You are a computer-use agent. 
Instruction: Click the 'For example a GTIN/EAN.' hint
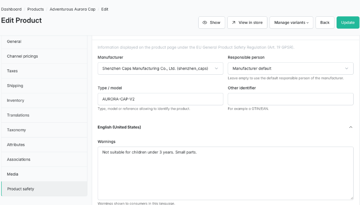(x=248, y=109)
